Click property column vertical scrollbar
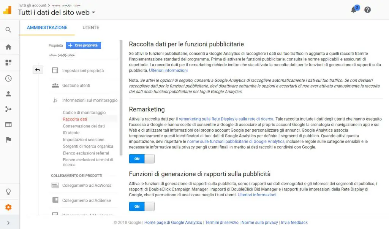 click(121, 98)
